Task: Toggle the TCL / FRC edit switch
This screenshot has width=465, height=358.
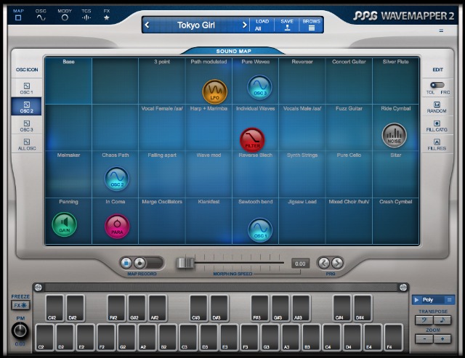Action: pos(437,85)
